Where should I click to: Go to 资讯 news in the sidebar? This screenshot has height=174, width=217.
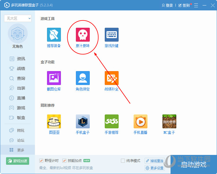(17, 59)
